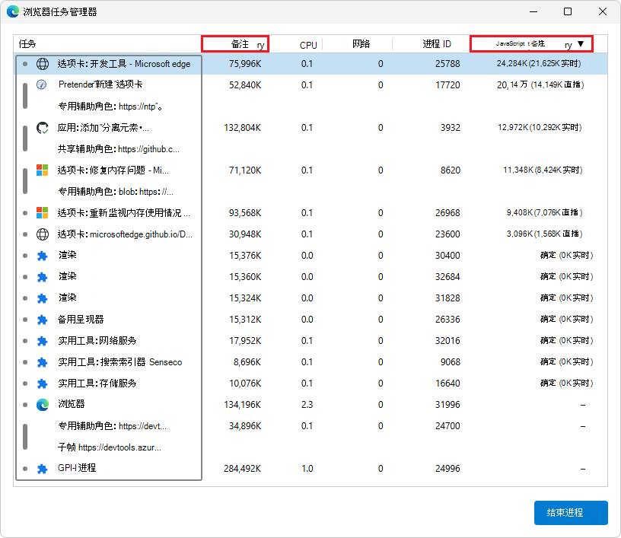Sort by the 进程 ID column header
Screen dimensions: 621x538
tap(437, 44)
